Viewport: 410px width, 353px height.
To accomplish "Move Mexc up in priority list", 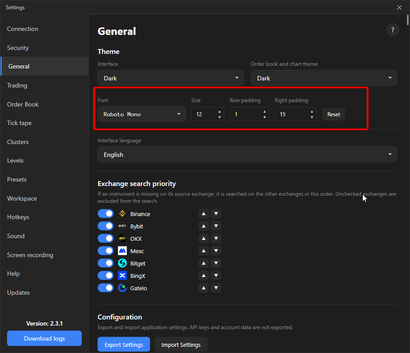I will tap(203, 251).
